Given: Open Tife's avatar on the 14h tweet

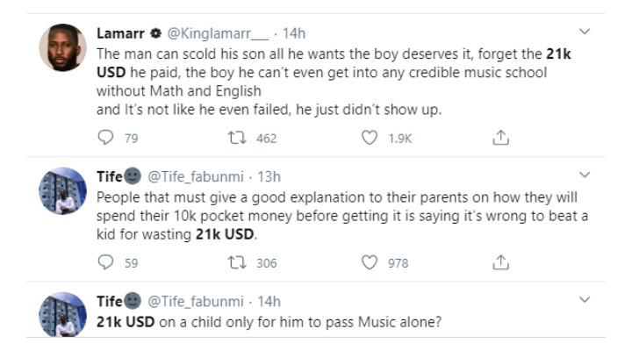Looking at the screenshot, I should 62,314.
